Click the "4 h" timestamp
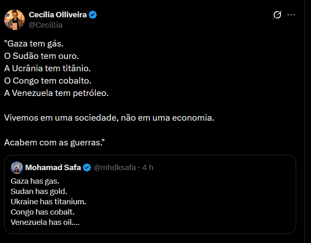311x243 pixels. pyautogui.click(x=148, y=167)
